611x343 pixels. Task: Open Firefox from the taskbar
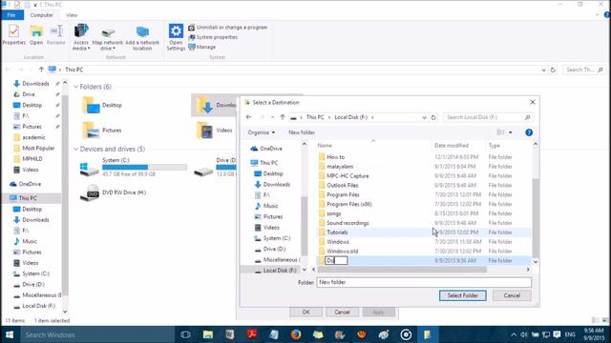(296, 334)
